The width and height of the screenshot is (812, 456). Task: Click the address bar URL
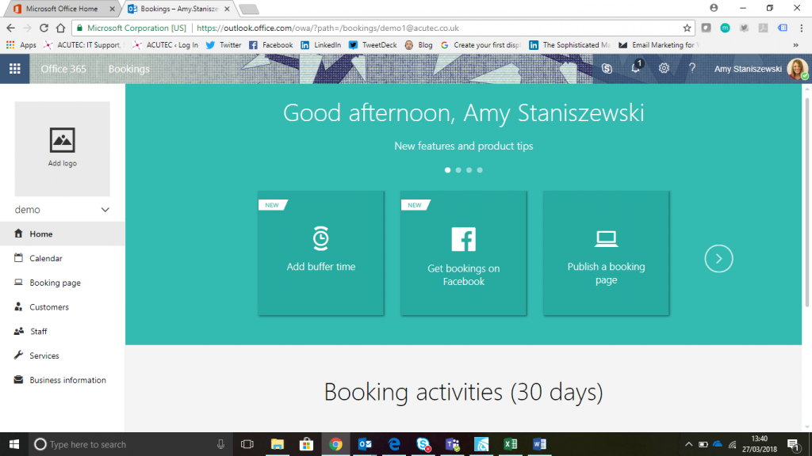(327, 28)
